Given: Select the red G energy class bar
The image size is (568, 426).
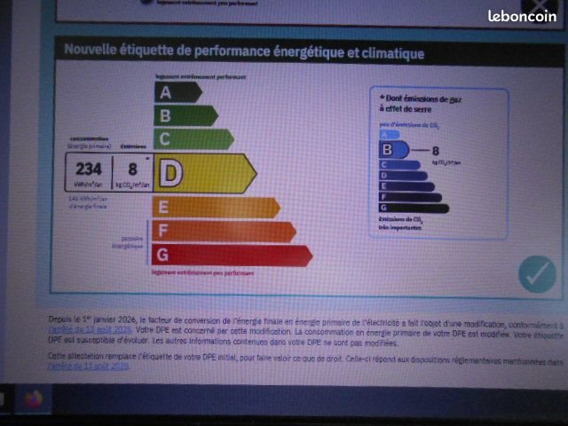Looking at the screenshot, I should 232,256.
